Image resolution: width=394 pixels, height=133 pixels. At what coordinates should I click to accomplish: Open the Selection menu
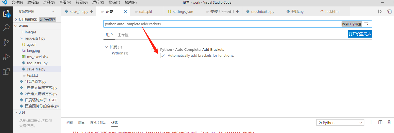pos(49,3)
